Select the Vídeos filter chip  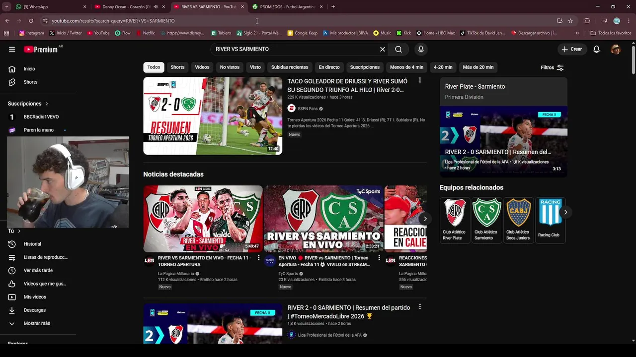point(202,67)
